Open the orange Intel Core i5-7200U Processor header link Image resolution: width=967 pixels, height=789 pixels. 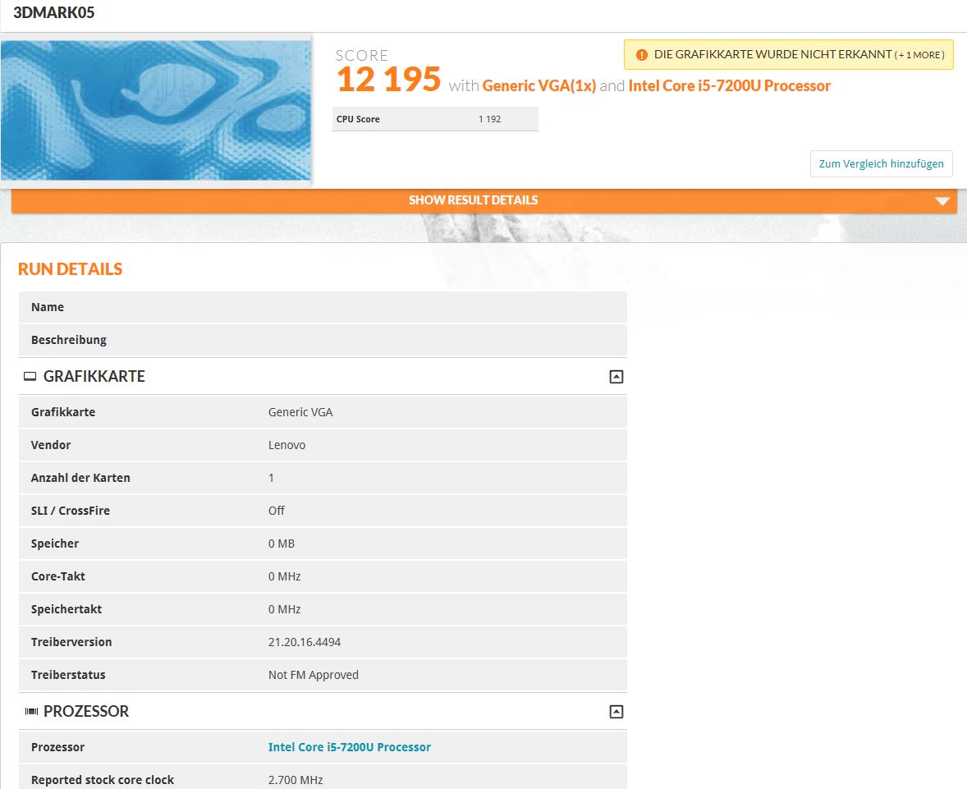(x=729, y=85)
